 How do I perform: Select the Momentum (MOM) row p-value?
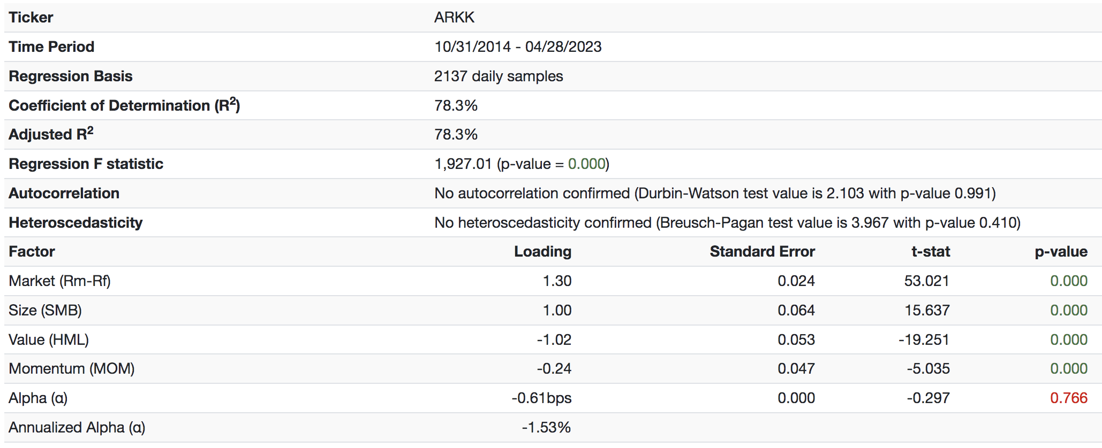(1069, 368)
